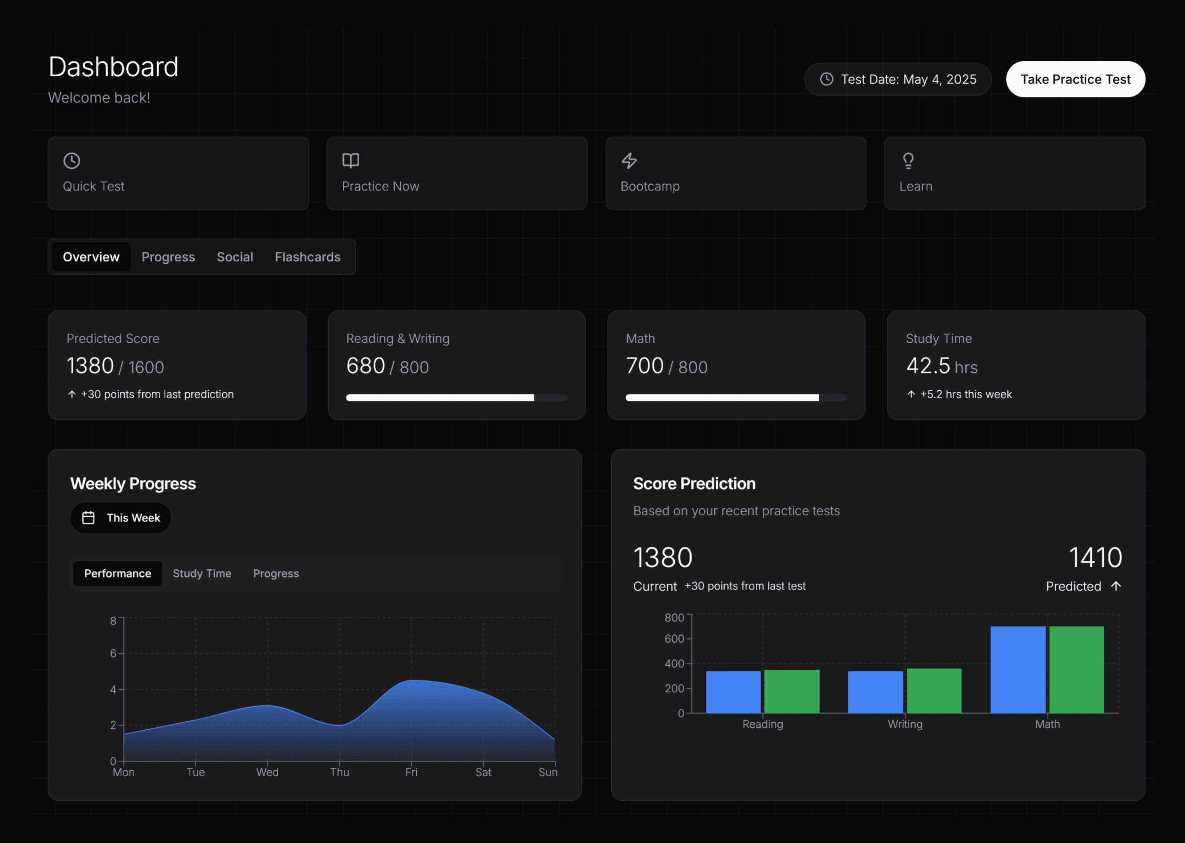Viewport: 1185px width, 843px height.
Task: Click the green Reading bar in Score Prediction
Action: click(792, 692)
